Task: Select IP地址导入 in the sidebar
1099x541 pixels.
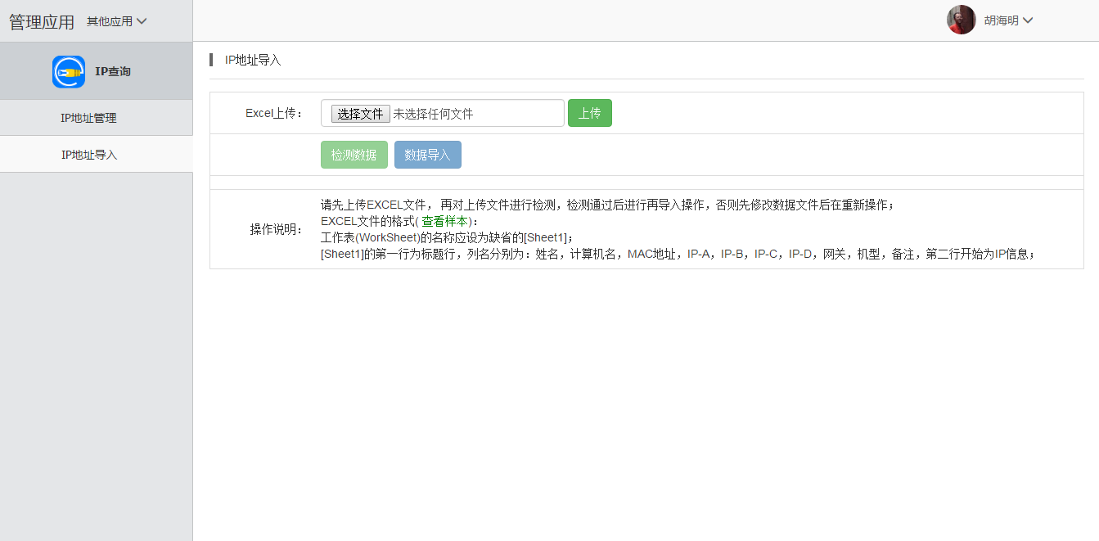Action: click(x=89, y=155)
